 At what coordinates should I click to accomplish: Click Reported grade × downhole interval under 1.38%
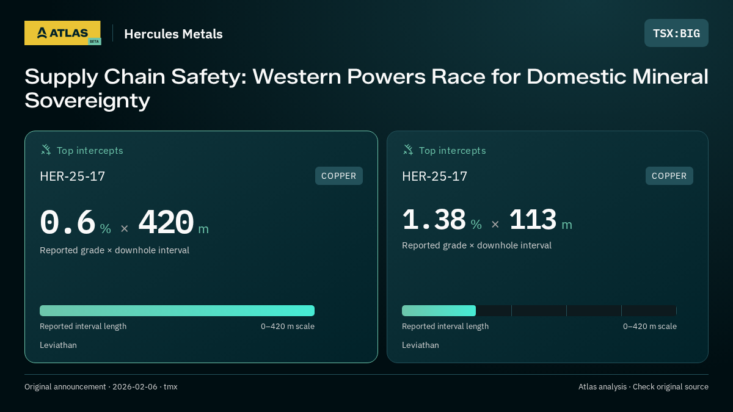477,245
